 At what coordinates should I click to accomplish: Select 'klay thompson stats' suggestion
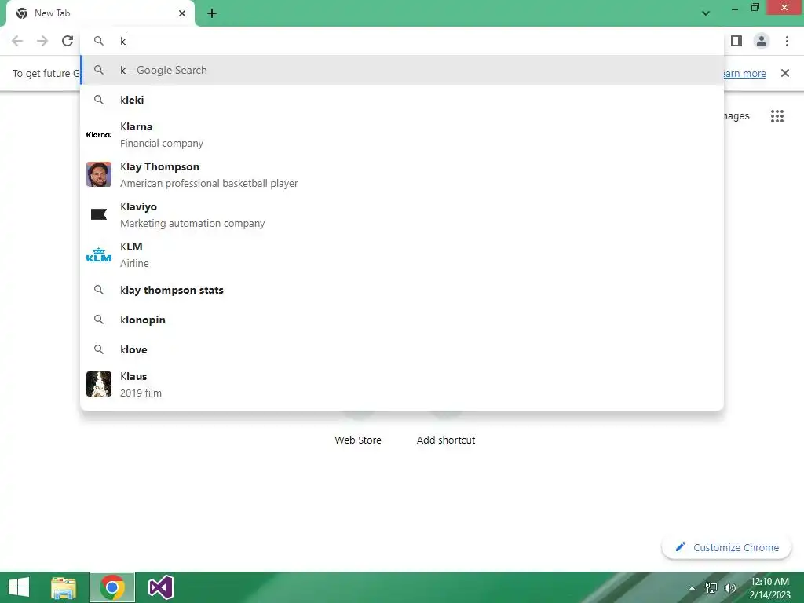click(x=403, y=291)
